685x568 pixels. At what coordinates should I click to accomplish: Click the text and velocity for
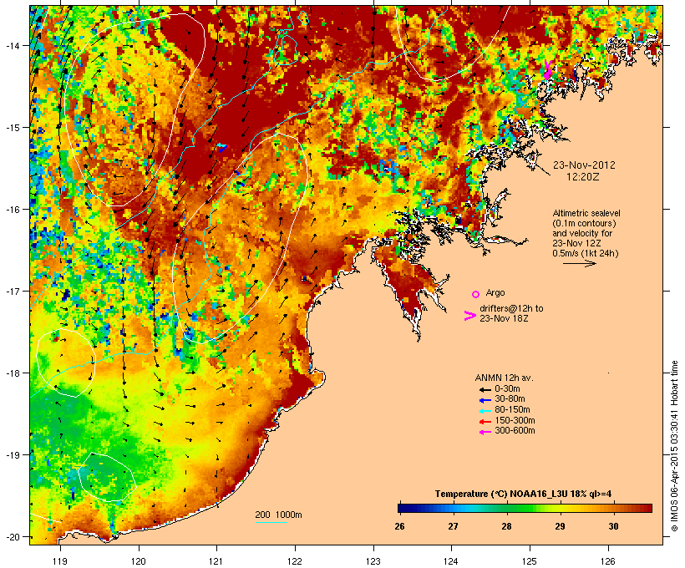coord(582,233)
